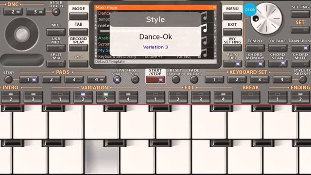Toggle the USB MIDI button
Image resolution: width=311 pixels, height=175 pixels.
click(56, 48)
